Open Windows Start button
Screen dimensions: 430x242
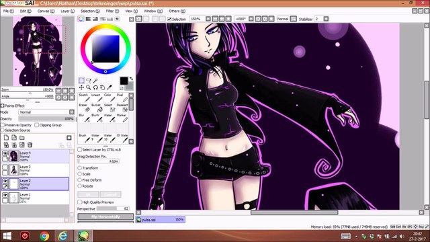[x=7, y=236]
